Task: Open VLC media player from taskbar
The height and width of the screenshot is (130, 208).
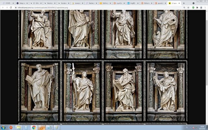Action: (x=42, y=128)
